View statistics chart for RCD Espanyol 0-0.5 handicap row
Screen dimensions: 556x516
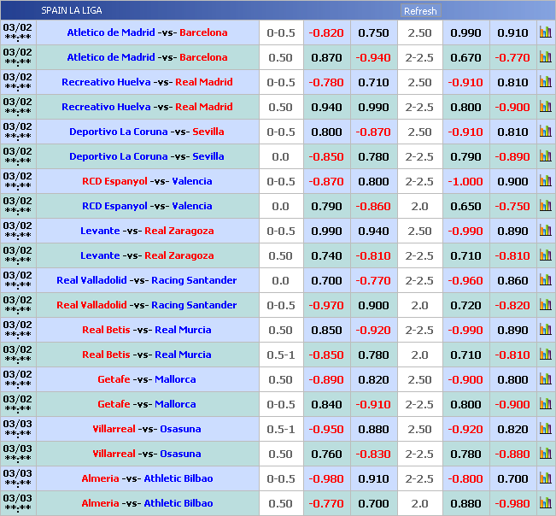(x=545, y=181)
